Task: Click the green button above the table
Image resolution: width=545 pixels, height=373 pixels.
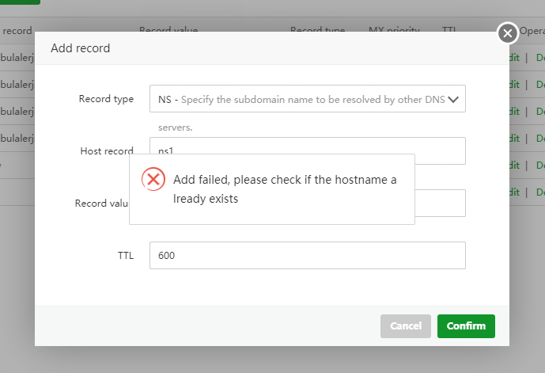Action: click(x=20, y=2)
